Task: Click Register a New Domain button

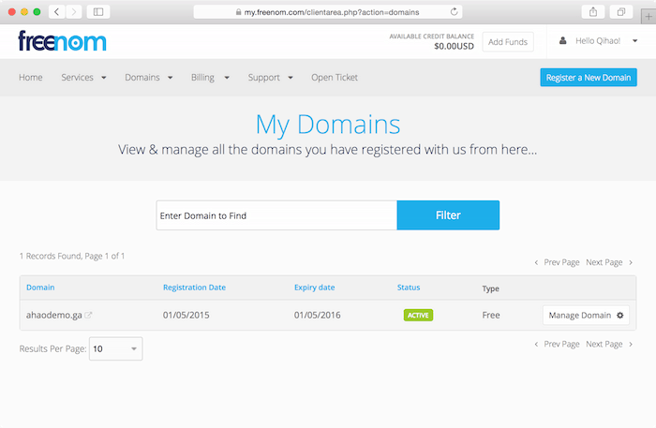Action: [x=589, y=78]
